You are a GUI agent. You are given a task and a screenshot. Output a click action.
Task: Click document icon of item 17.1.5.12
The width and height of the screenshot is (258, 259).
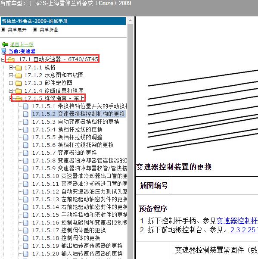[25, 192]
